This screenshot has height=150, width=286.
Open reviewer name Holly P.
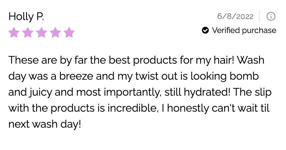(x=26, y=16)
